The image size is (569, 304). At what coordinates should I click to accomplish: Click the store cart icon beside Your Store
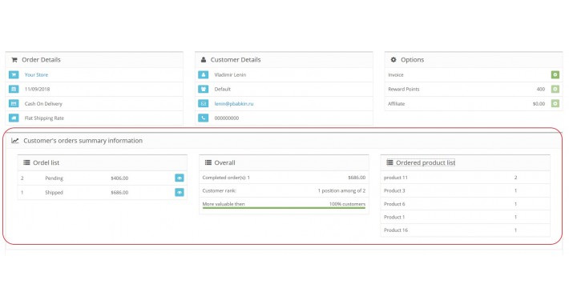[x=14, y=74]
